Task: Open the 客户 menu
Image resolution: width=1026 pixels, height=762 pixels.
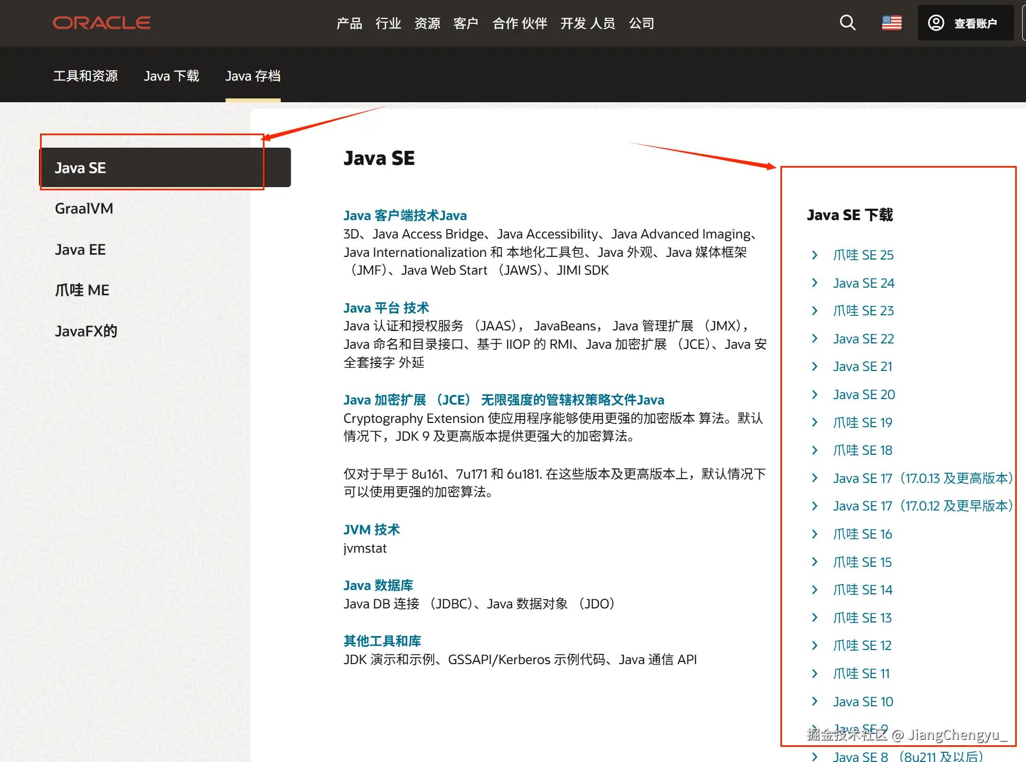Action: pos(466,23)
